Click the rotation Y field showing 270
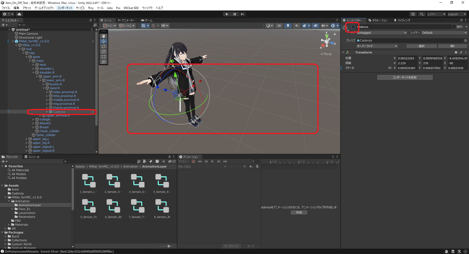This screenshot has width=469, height=254. coord(432,63)
